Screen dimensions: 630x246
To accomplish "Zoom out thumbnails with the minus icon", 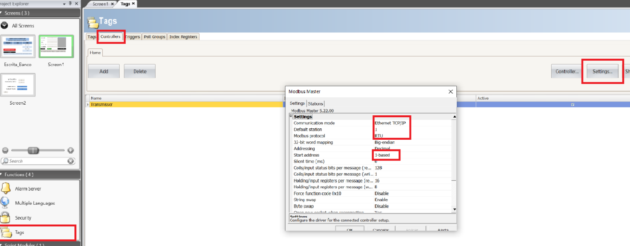I will (5, 150).
